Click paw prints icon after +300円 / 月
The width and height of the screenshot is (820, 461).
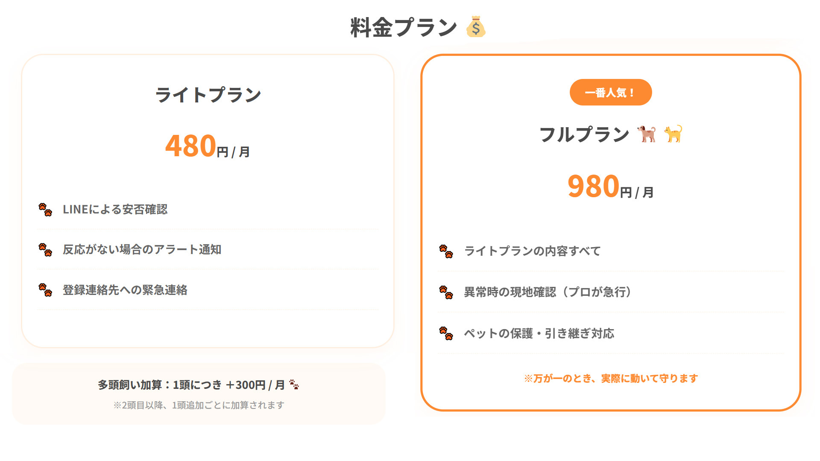pos(294,385)
